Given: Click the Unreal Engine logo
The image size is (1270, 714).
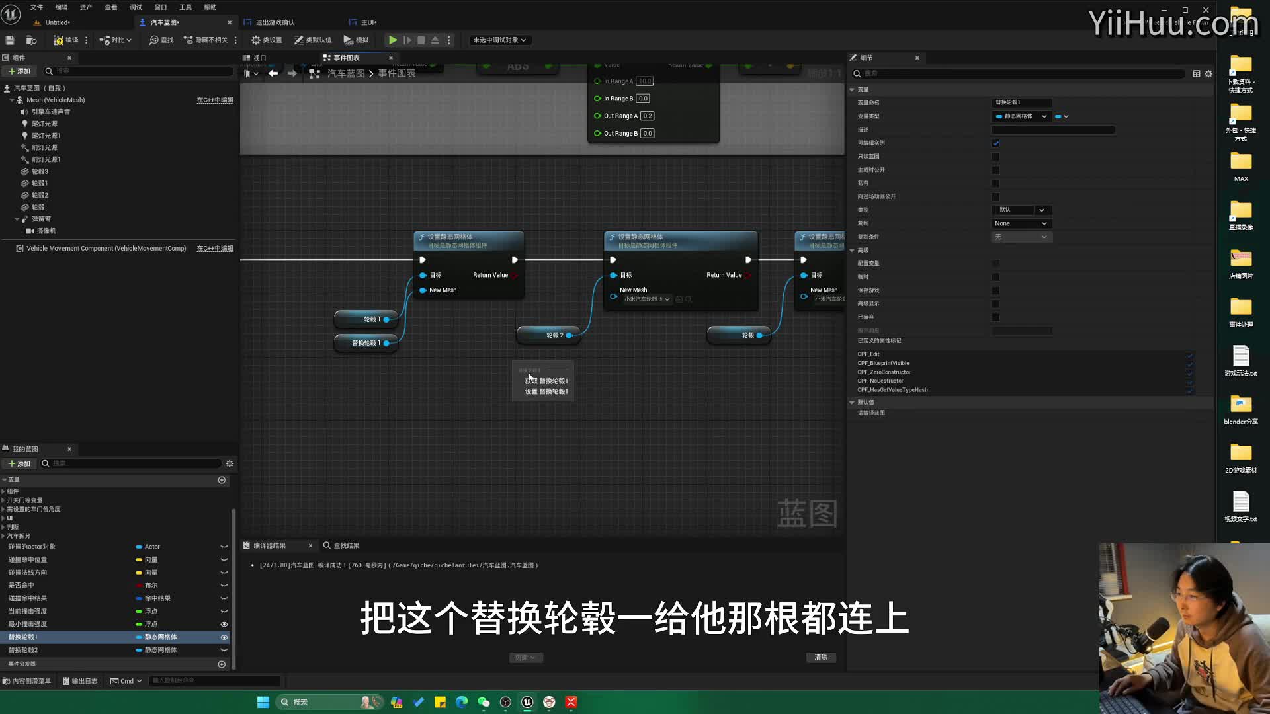Looking at the screenshot, I should point(11,14).
